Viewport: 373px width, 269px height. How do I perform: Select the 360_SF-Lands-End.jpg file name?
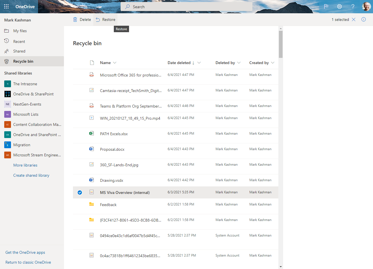(x=119, y=165)
